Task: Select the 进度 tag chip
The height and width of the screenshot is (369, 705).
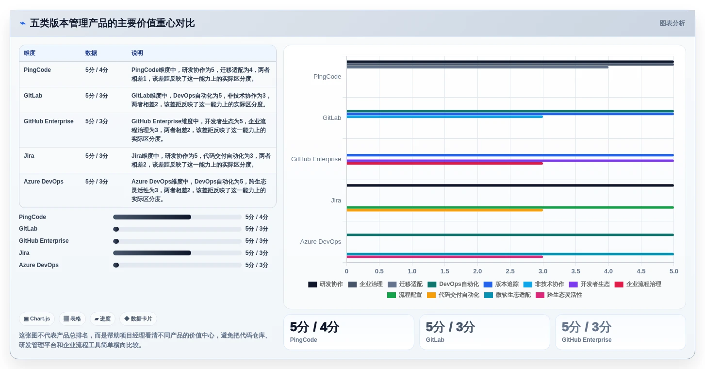Action: 102,319
